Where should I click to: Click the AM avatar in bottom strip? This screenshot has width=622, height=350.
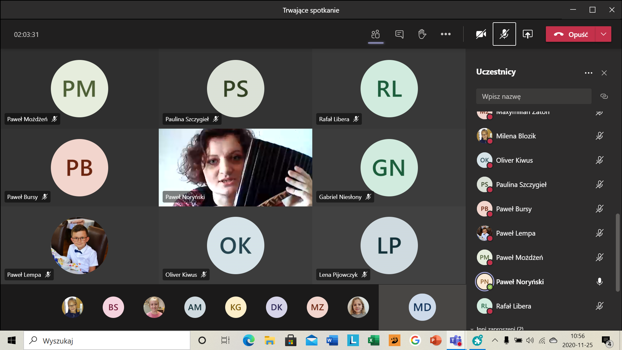pyautogui.click(x=195, y=307)
